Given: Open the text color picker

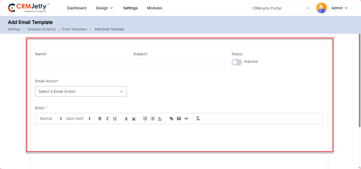Looking at the screenshot, I should (126, 119).
